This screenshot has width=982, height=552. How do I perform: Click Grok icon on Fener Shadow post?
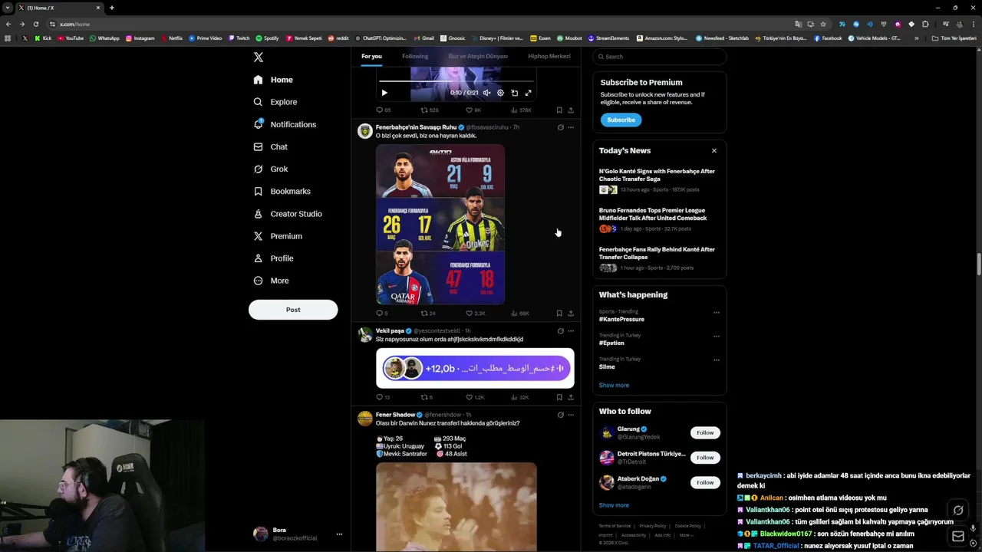point(560,415)
